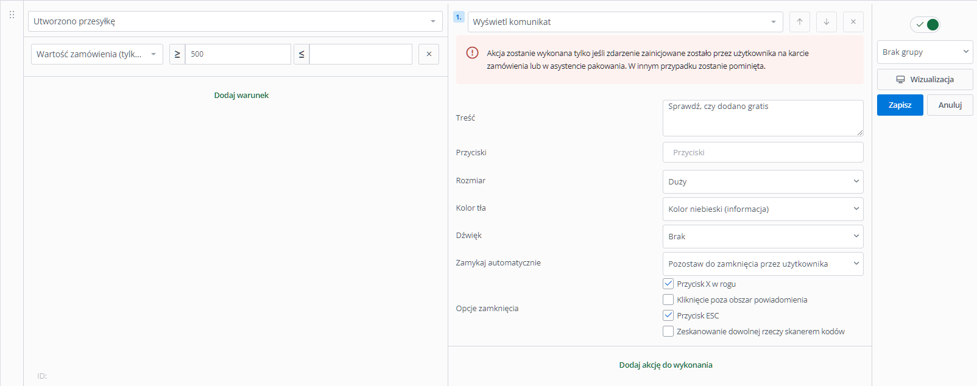The width and height of the screenshot is (977, 386).
Task: Click the Rozmiar label
Action: pyautogui.click(x=471, y=180)
